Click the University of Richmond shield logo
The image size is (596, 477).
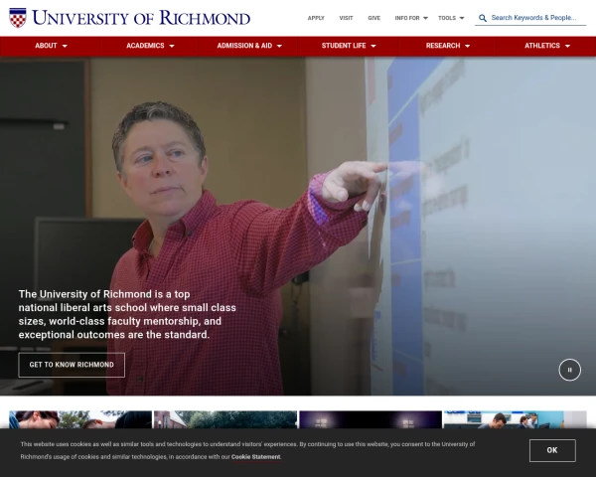pos(18,18)
